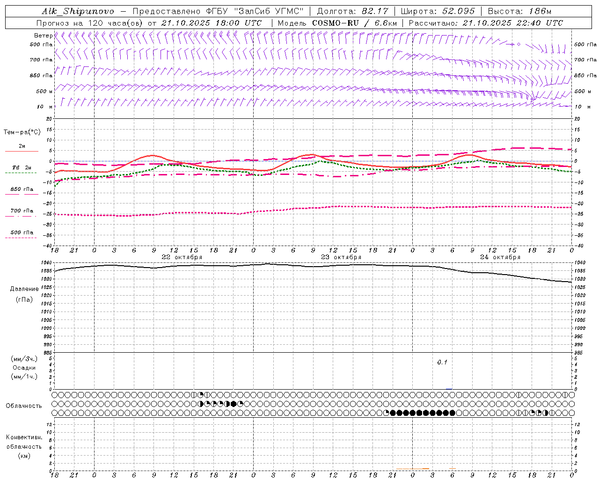This screenshot has width=599, height=479.
Task: Click the Td 2м dew point legend entry
Action: tap(22, 167)
